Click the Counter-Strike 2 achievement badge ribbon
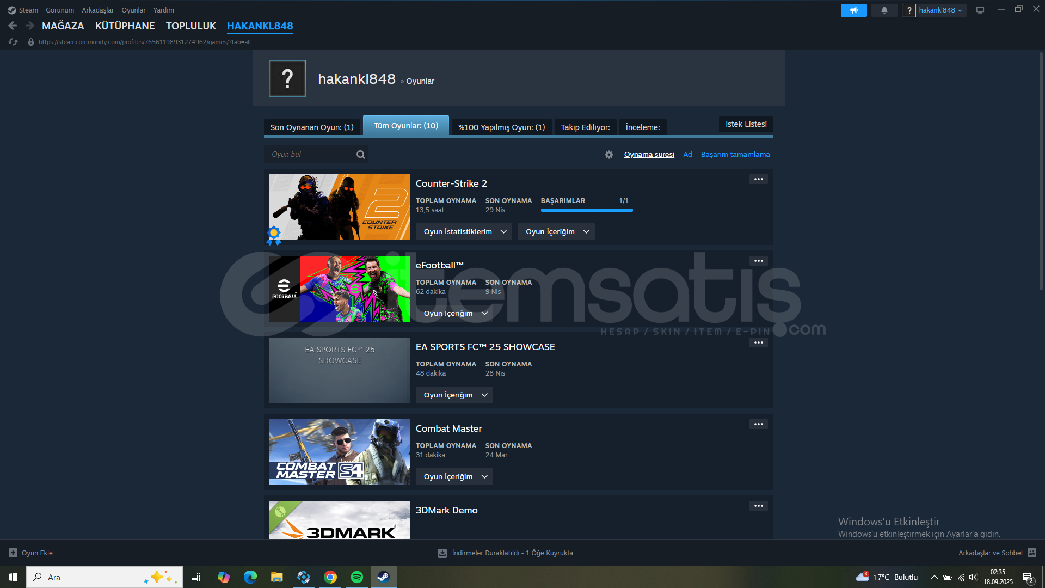 pyautogui.click(x=274, y=235)
